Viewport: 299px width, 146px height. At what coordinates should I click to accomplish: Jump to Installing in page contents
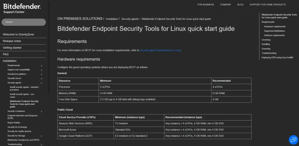266,44
